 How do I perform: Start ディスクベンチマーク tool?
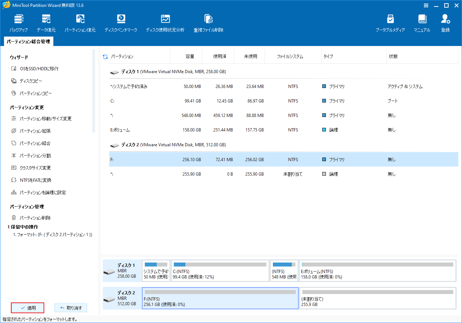(121, 24)
